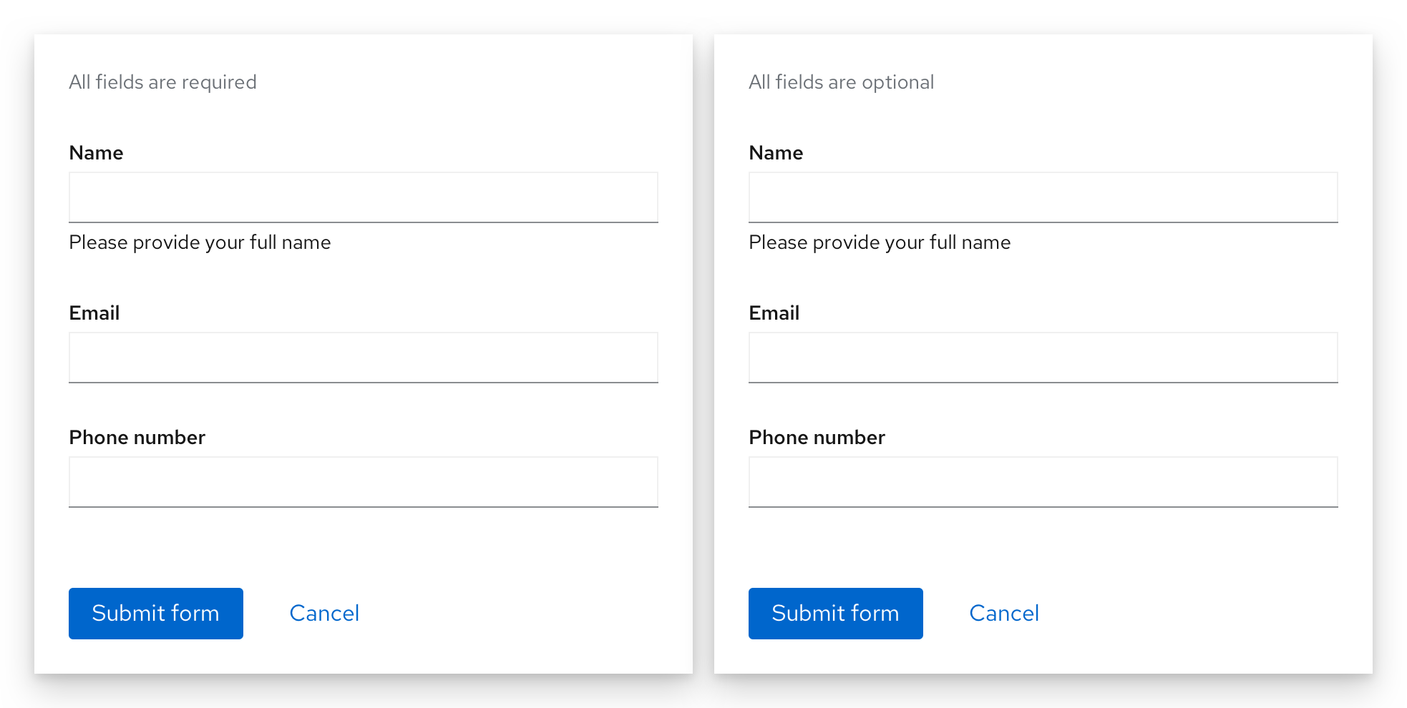Click the Email label in required form
The image size is (1407, 708).
pos(94,313)
